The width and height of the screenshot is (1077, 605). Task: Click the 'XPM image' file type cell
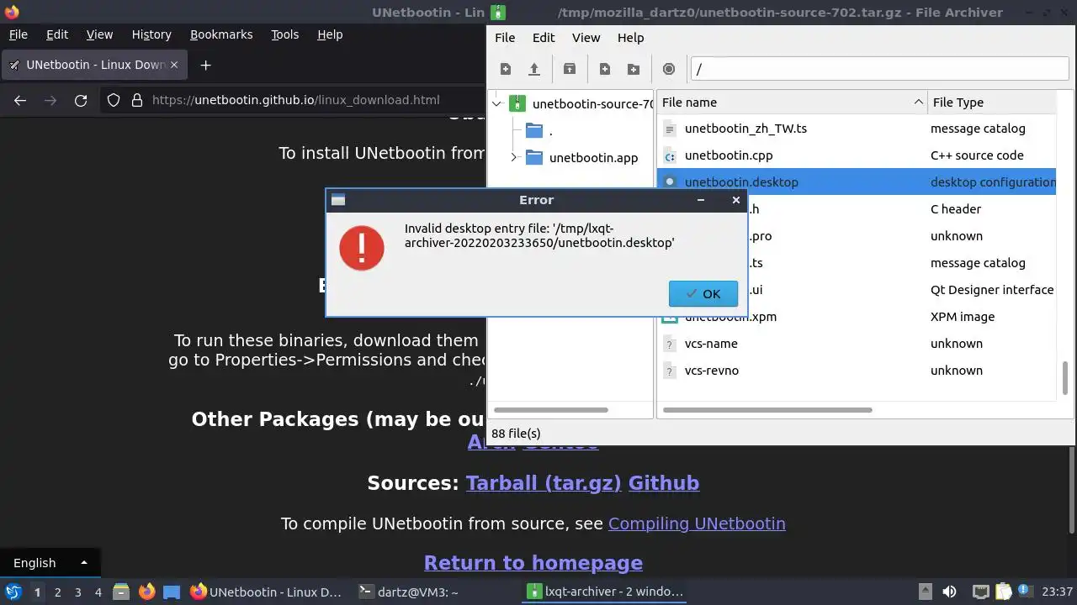(963, 317)
